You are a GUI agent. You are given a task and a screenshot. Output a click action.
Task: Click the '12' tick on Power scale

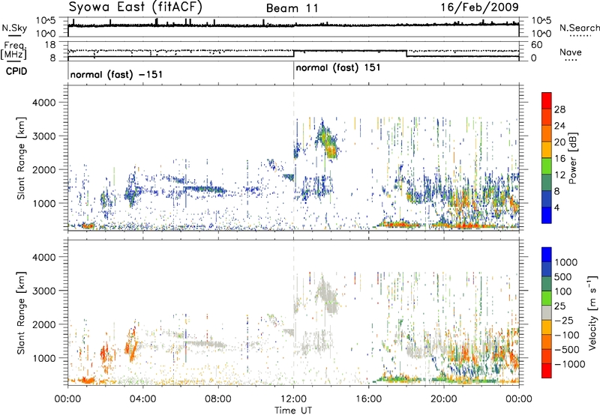tap(559, 175)
